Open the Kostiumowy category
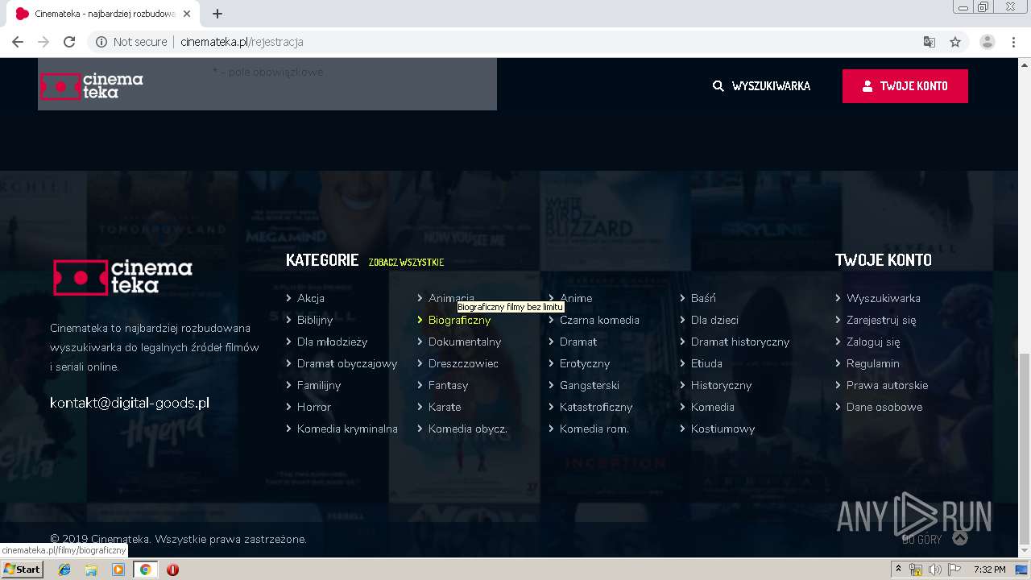Image resolution: width=1031 pixels, height=580 pixels. point(723,429)
